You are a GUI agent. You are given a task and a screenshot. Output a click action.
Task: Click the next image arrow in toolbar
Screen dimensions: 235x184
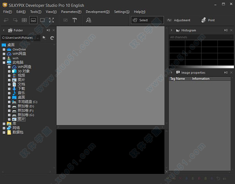tap(15, 20)
